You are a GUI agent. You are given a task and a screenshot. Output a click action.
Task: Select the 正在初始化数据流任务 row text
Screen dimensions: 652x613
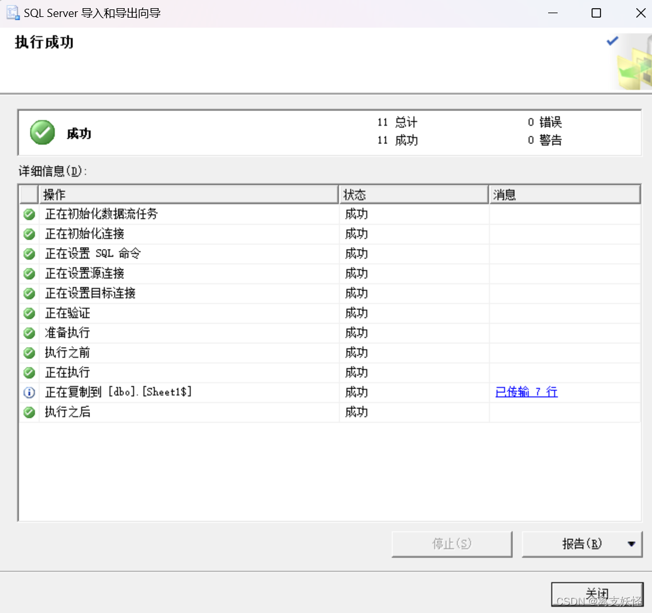[101, 214]
